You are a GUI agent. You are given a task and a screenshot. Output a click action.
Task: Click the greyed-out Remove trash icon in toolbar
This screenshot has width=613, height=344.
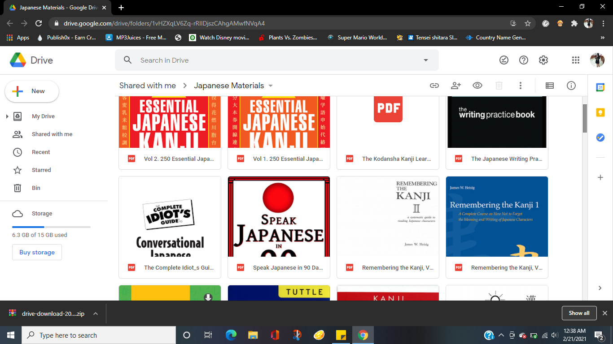(x=499, y=86)
